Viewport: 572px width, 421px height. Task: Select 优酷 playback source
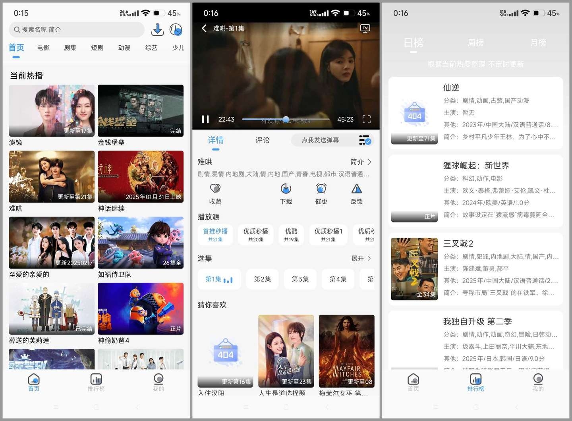pos(291,234)
